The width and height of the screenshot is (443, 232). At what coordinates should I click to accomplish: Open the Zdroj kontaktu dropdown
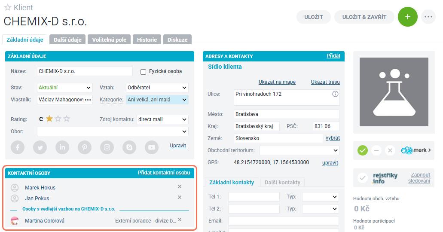162,119
